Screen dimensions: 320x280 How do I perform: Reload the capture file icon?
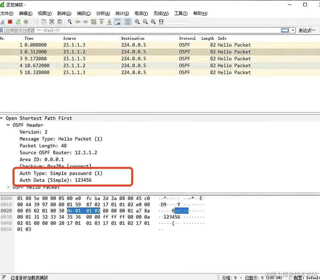60,22
